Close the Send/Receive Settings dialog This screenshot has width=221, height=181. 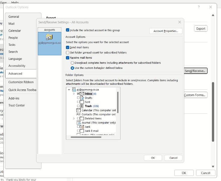179,22
